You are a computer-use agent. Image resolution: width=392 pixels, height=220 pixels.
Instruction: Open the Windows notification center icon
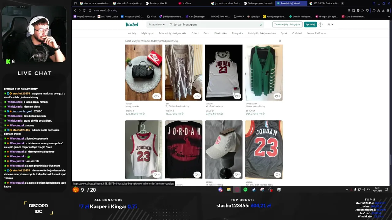pyautogui.click(x=386, y=189)
